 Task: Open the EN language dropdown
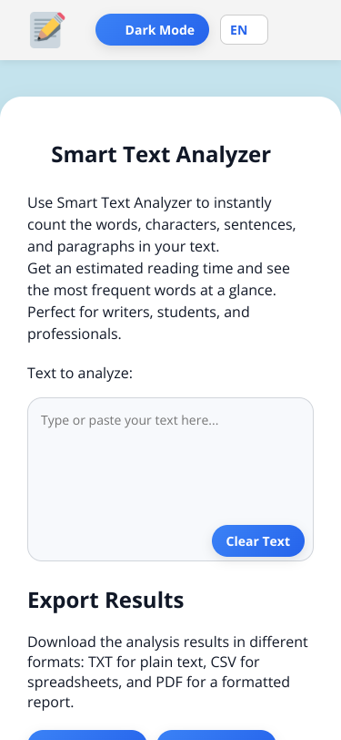coord(244,30)
